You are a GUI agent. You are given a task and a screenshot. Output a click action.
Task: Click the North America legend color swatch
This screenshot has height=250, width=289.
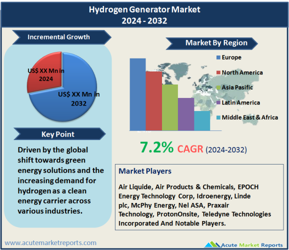click(x=218, y=72)
